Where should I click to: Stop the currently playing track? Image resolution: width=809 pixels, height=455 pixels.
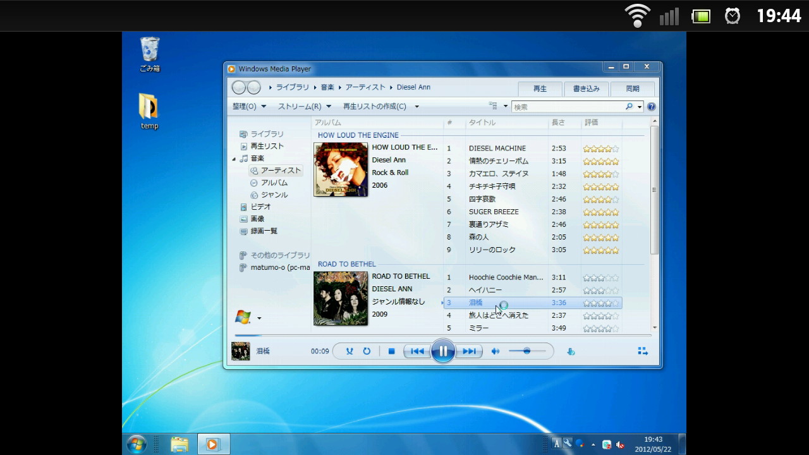pos(391,351)
